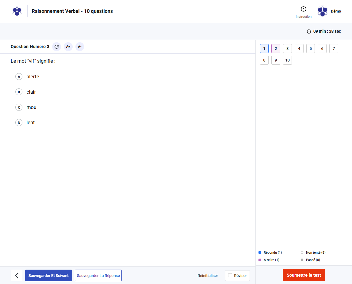Tick the Réviser checkbox
Image resolution: width=352 pixels, height=284 pixels.
(230, 275)
